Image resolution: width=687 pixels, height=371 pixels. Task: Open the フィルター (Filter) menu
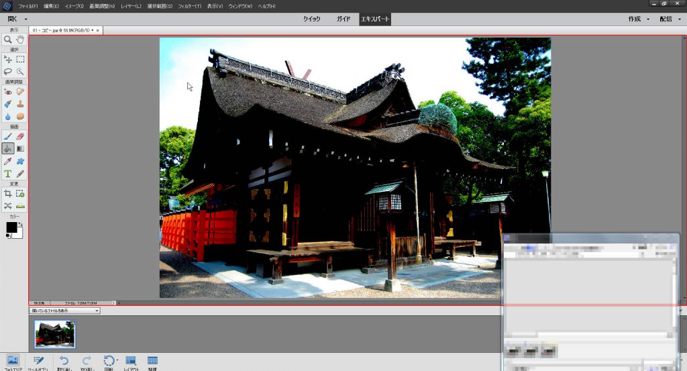point(189,6)
